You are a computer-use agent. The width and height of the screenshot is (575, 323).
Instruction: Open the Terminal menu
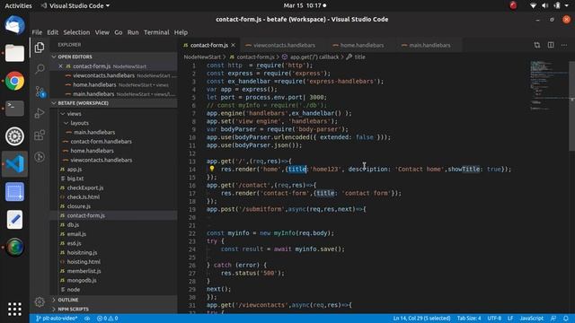156,32
